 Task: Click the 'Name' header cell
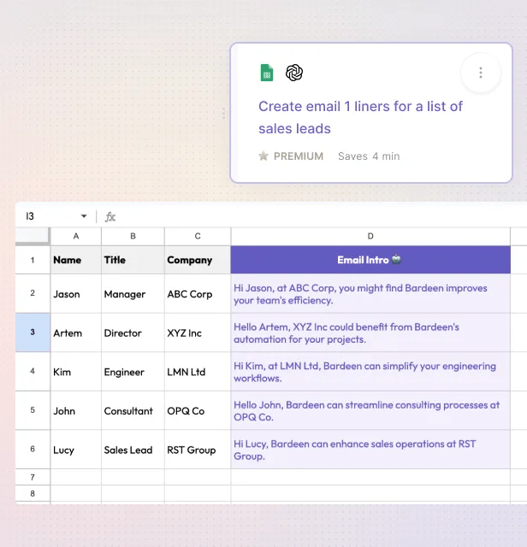(76, 260)
